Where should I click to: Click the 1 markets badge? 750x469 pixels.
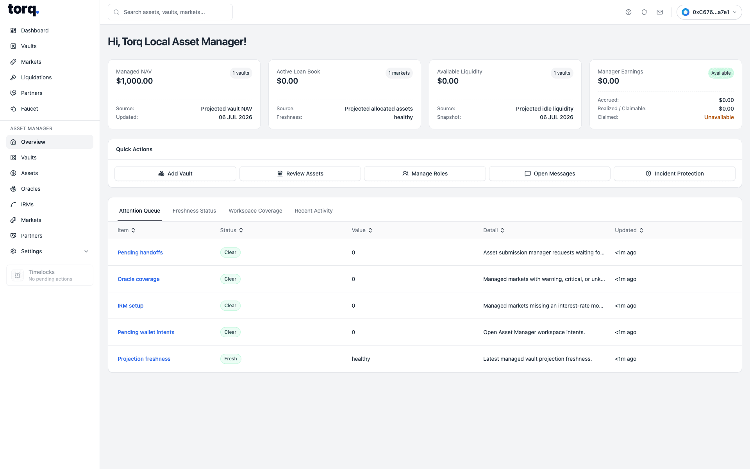(x=399, y=73)
